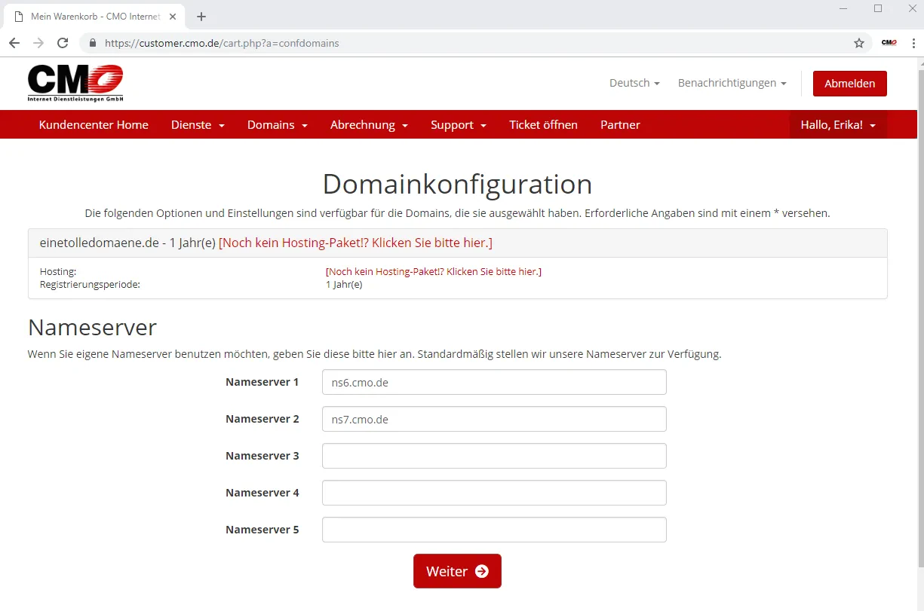Click the Domainkonfiguration heading
This screenshot has width=924, height=611.
[457, 185]
